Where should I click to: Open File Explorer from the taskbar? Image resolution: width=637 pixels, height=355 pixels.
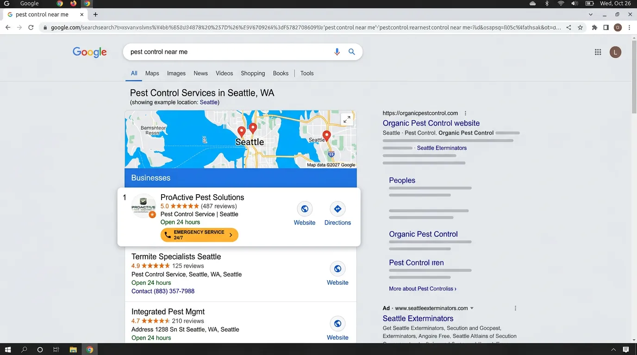tap(73, 350)
